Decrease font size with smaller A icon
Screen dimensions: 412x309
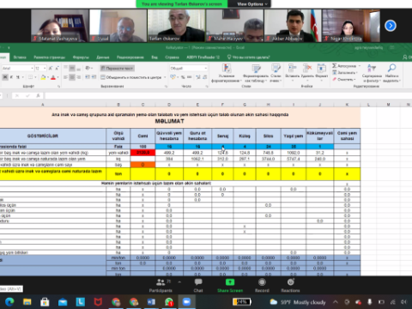[x=57, y=68]
